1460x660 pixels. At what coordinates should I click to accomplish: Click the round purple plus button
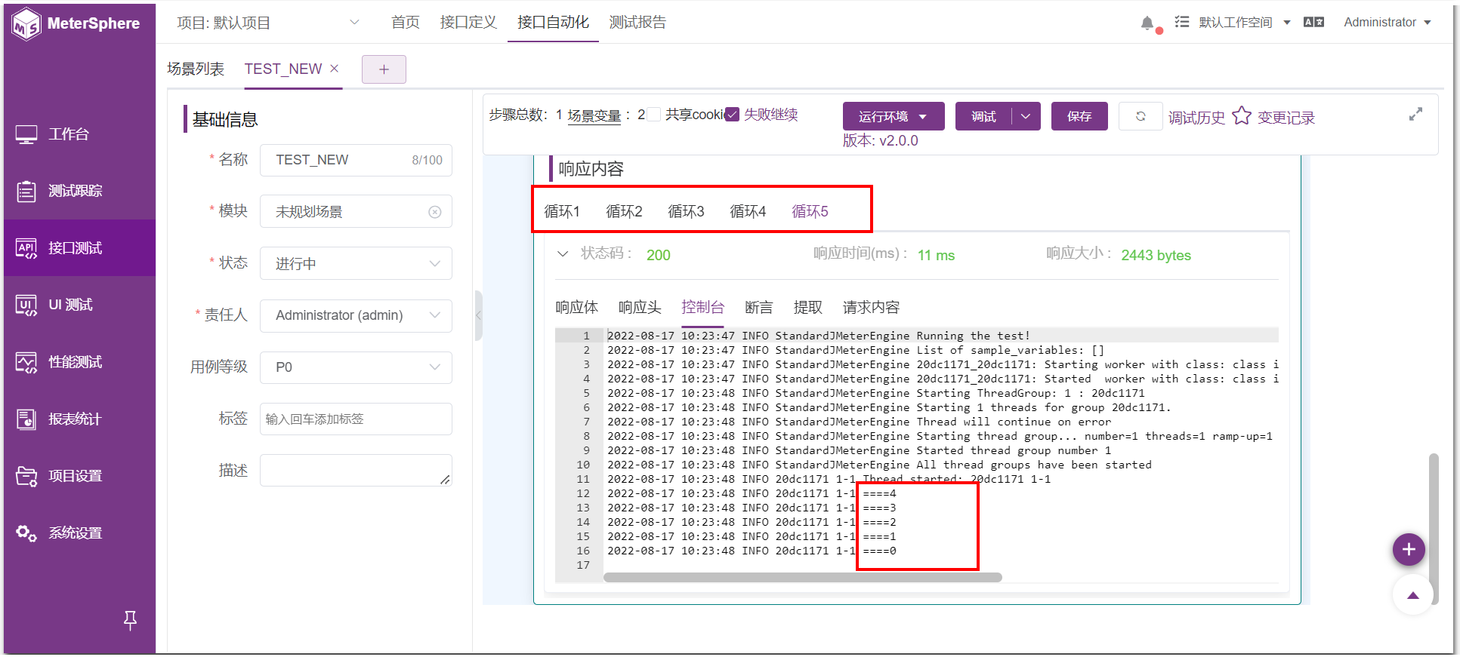pyautogui.click(x=1409, y=549)
